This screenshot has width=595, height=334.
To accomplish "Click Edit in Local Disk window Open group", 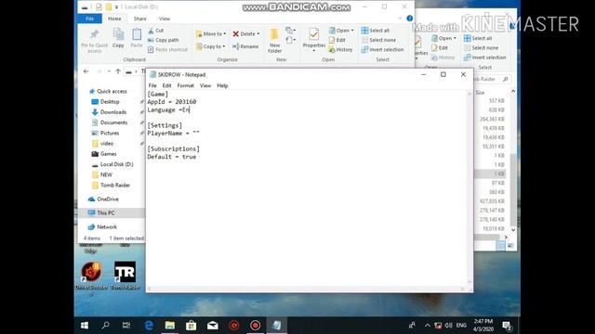I will [x=337, y=40].
